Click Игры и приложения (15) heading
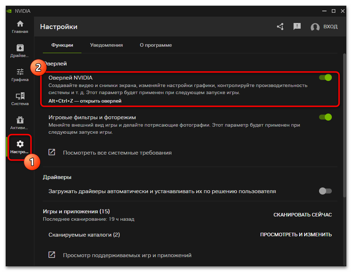The height and width of the screenshot is (272, 352). 76,212
